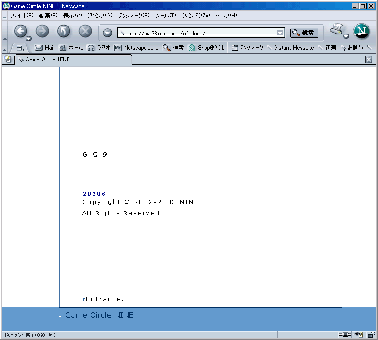The height and width of the screenshot is (340, 378).
Task: Open the ツール(T) menu
Action: click(165, 16)
